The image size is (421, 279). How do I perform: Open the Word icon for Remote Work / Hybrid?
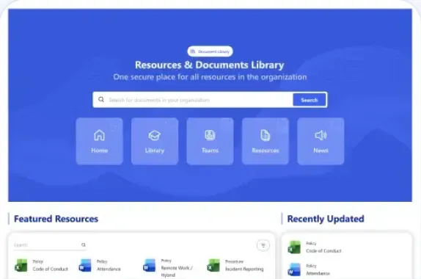pyautogui.click(x=149, y=265)
